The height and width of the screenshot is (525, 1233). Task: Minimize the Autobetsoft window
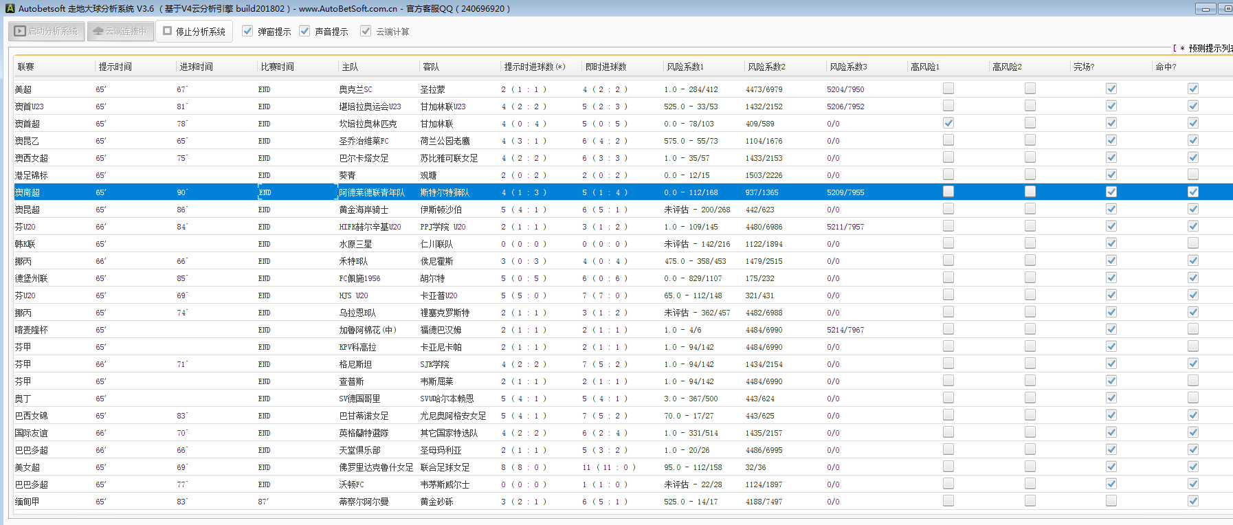click(1206, 9)
